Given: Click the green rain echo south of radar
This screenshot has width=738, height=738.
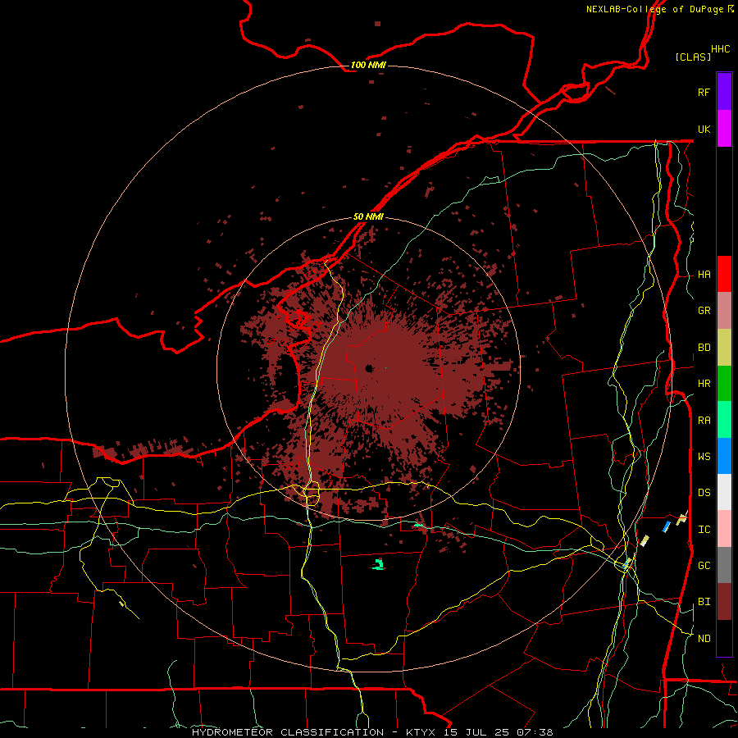Looking at the screenshot, I should tap(379, 565).
